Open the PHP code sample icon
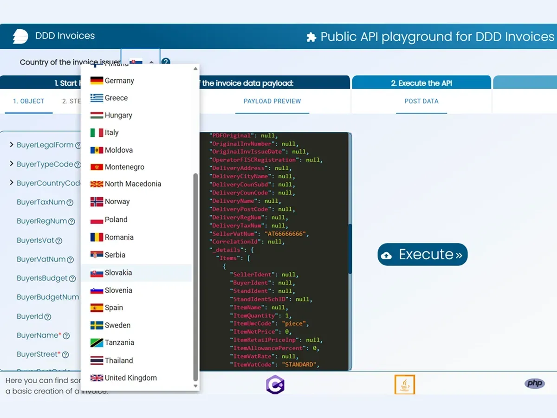This screenshot has height=418, width=557. 534,383
